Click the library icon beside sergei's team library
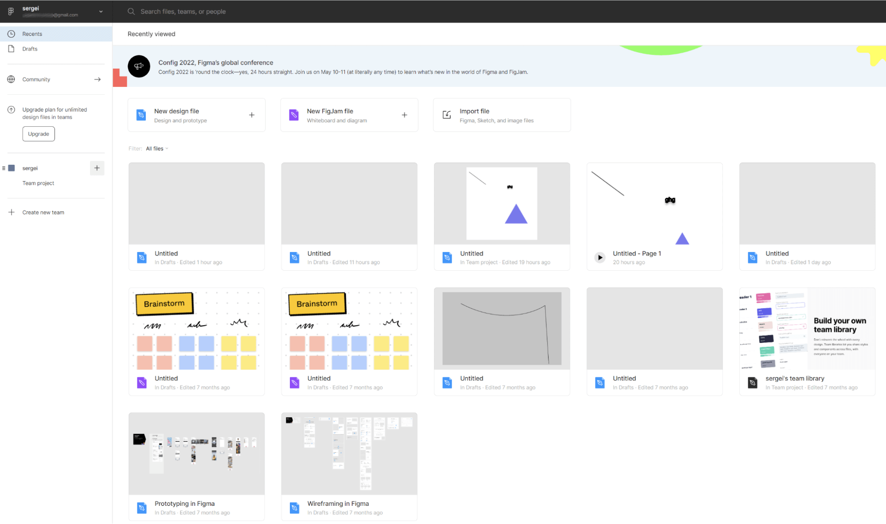The width and height of the screenshot is (886, 524). (x=753, y=382)
